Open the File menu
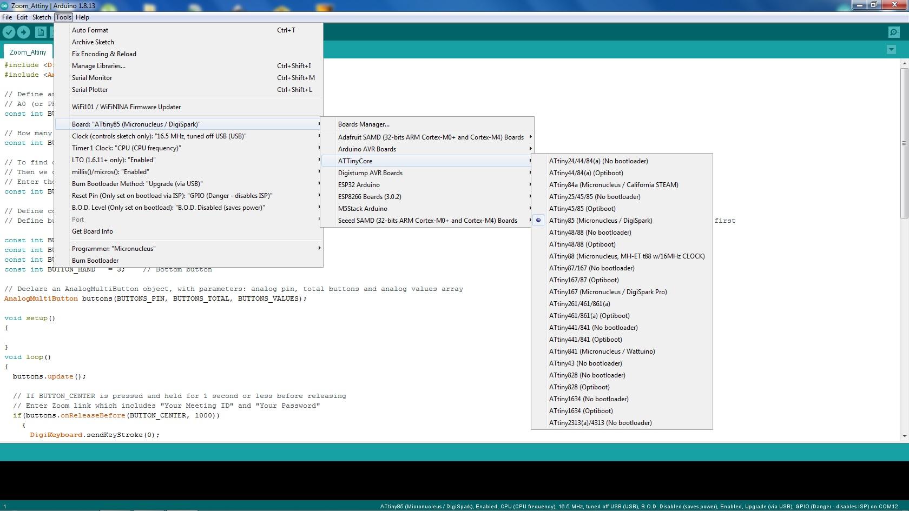This screenshot has height=511, width=909. point(7,17)
